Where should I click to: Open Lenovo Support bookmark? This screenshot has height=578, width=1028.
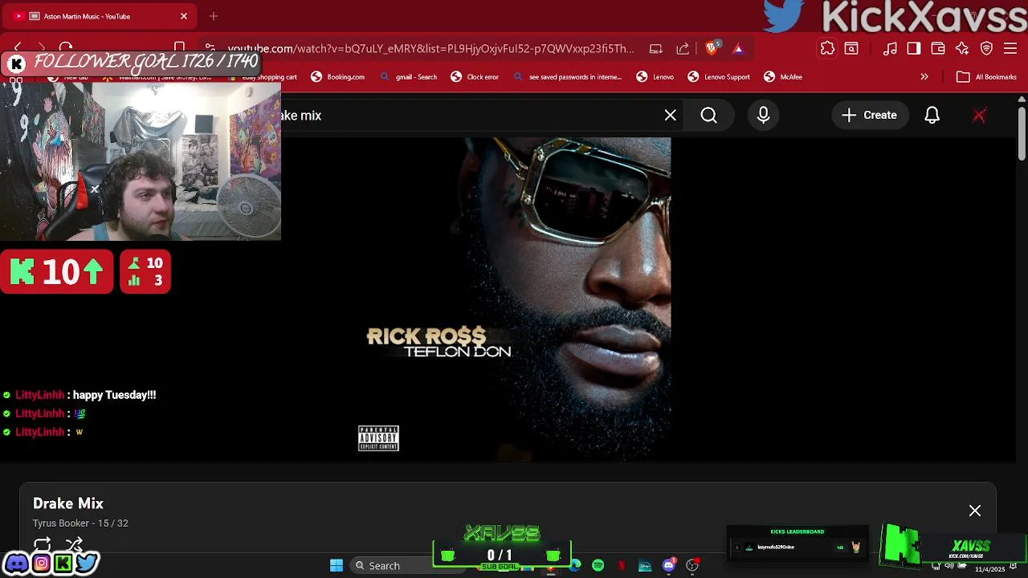click(719, 77)
